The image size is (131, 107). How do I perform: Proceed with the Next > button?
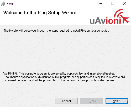(x=117, y=101)
